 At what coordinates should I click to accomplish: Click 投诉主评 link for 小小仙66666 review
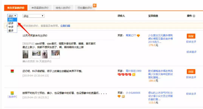[x=191, y=94]
